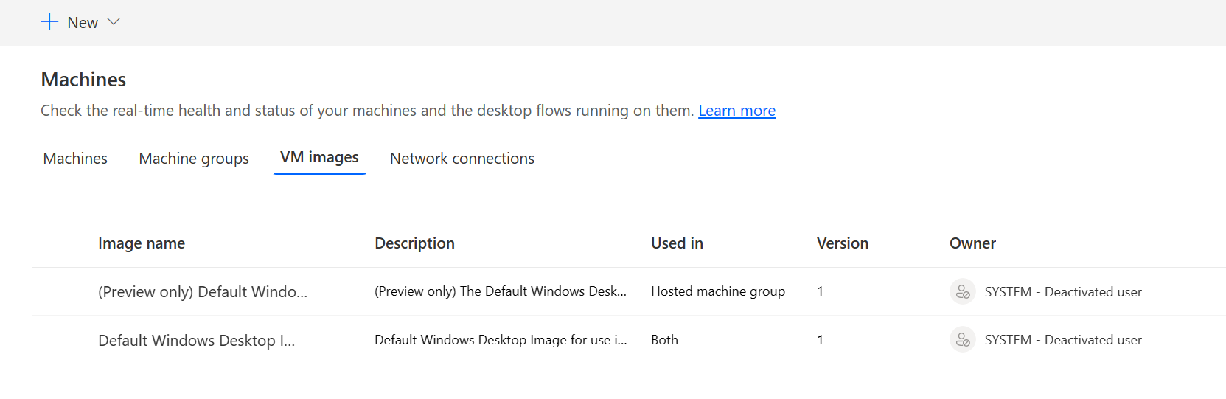
Task: Click the New button label
Action: [83, 23]
